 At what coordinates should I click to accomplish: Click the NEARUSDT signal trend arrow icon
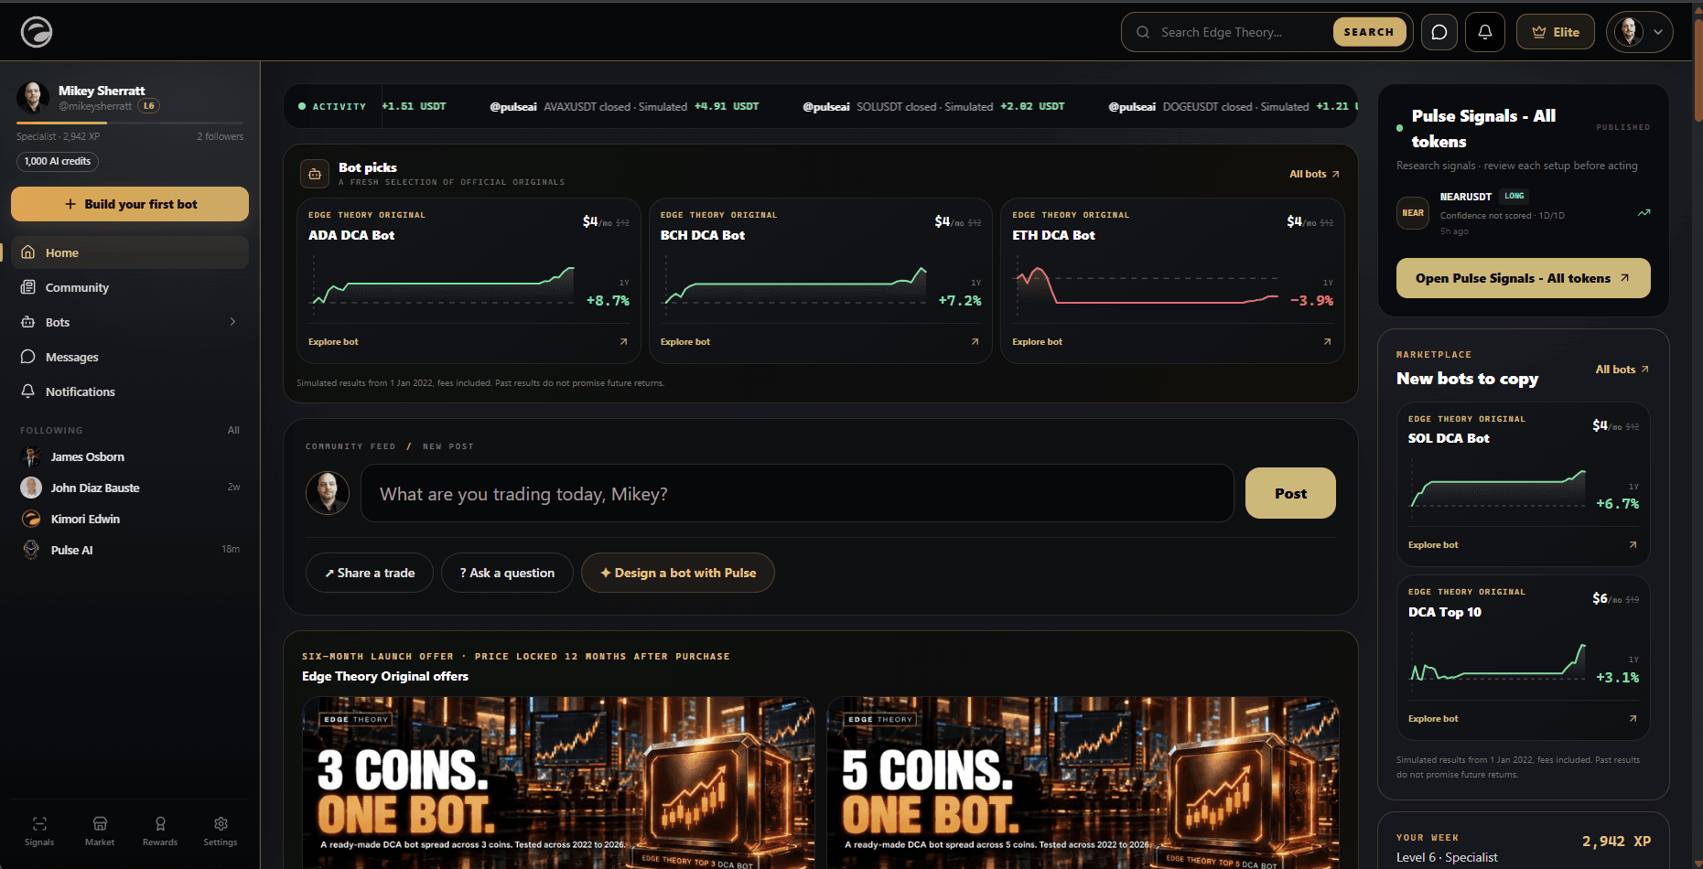click(x=1644, y=213)
